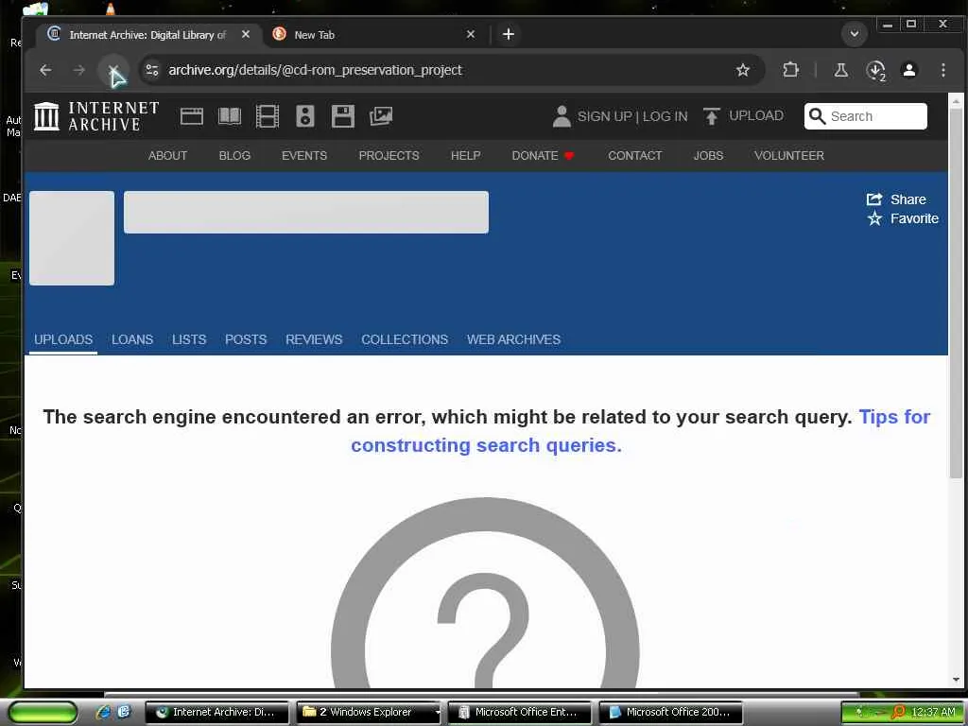968x726 pixels.
Task: Click the Favorite text link
Action: tap(914, 218)
